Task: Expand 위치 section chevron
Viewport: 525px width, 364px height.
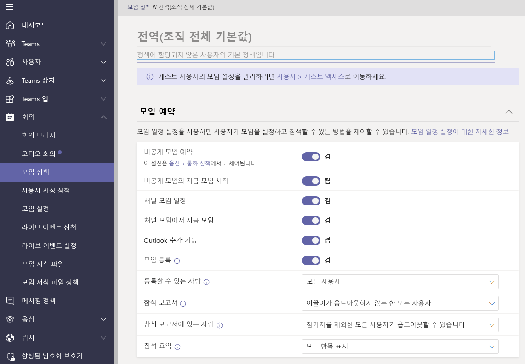Action: click(103, 338)
